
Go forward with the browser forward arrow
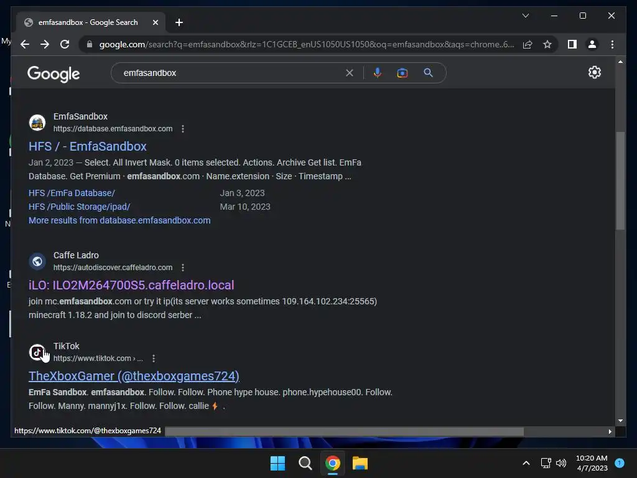pyautogui.click(x=45, y=44)
